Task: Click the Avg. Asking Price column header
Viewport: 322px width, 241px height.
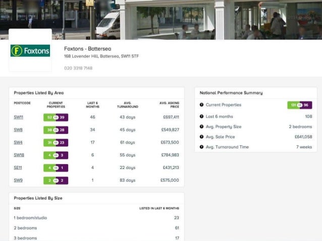Action: point(169,105)
